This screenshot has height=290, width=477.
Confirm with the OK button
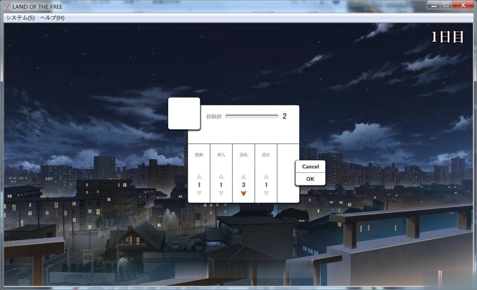(x=310, y=179)
